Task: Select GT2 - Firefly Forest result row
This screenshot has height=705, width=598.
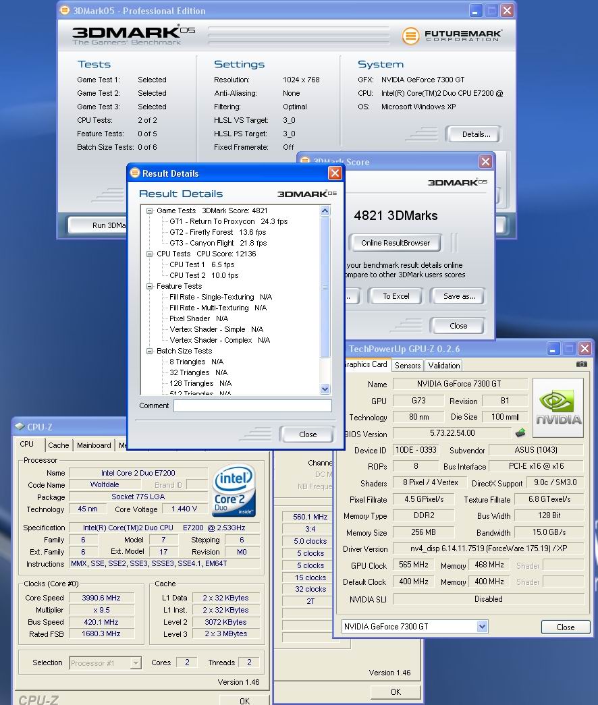Action: pyautogui.click(x=217, y=232)
